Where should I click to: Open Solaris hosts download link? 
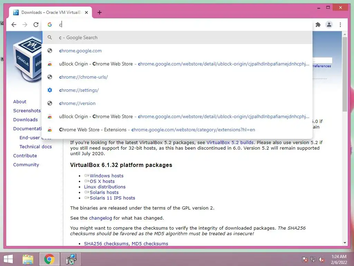[104, 192]
